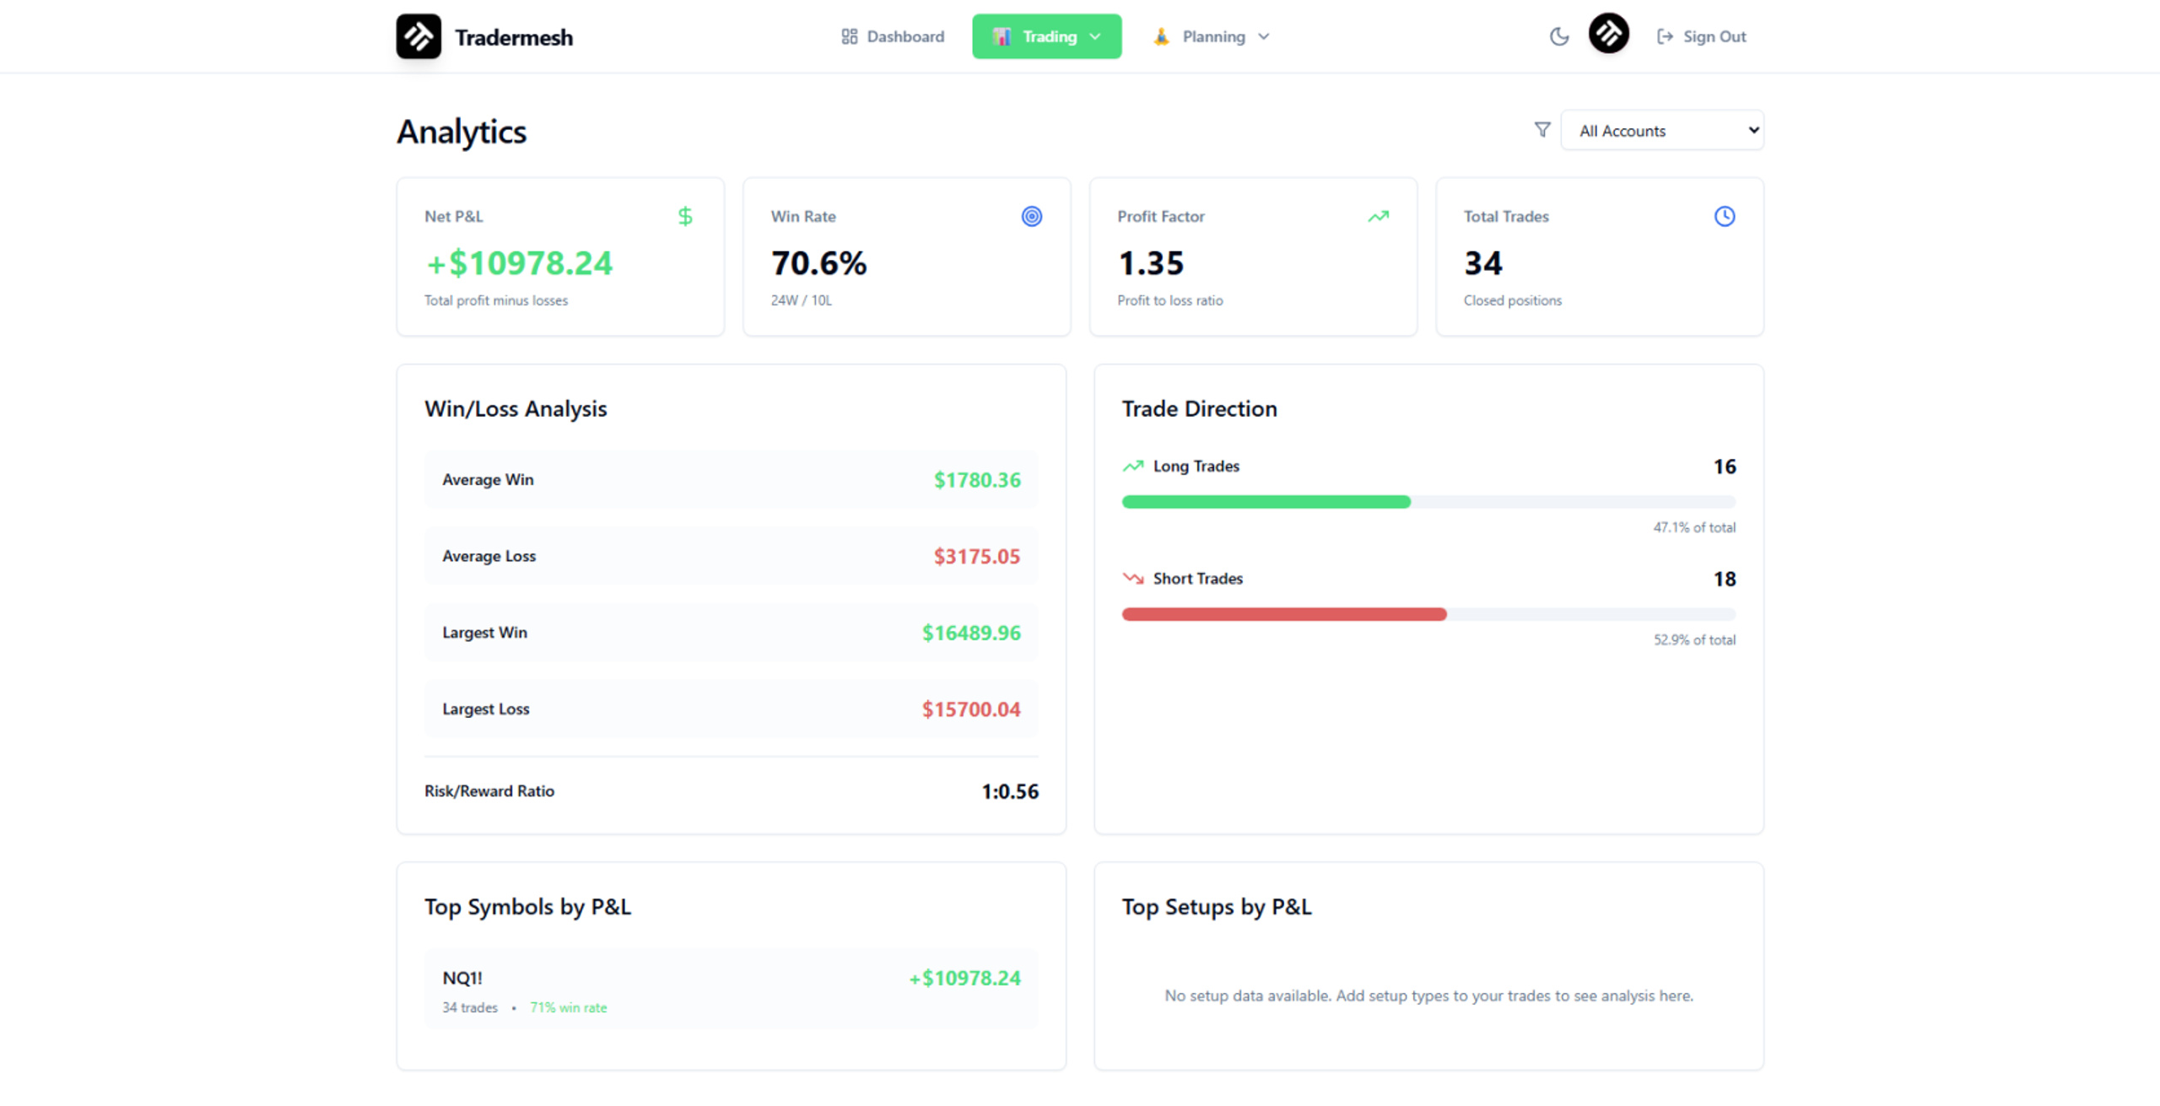
Task: Select the NQ1! symbol row
Action: [x=731, y=989]
